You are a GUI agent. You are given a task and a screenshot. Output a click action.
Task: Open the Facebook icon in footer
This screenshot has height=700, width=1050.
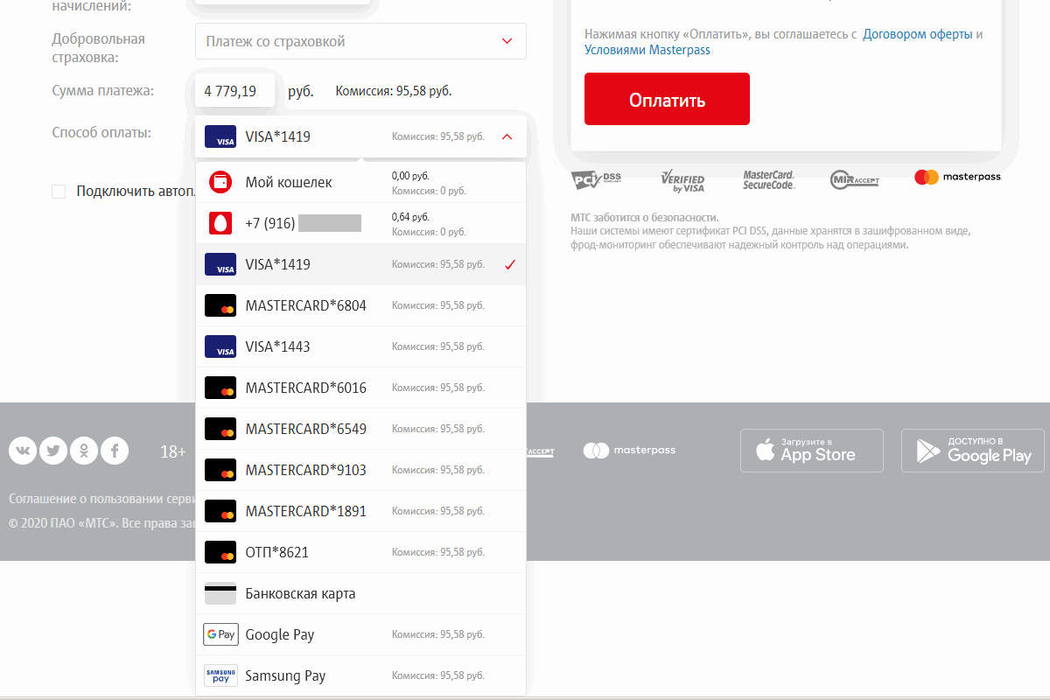pyautogui.click(x=115, y=451)
